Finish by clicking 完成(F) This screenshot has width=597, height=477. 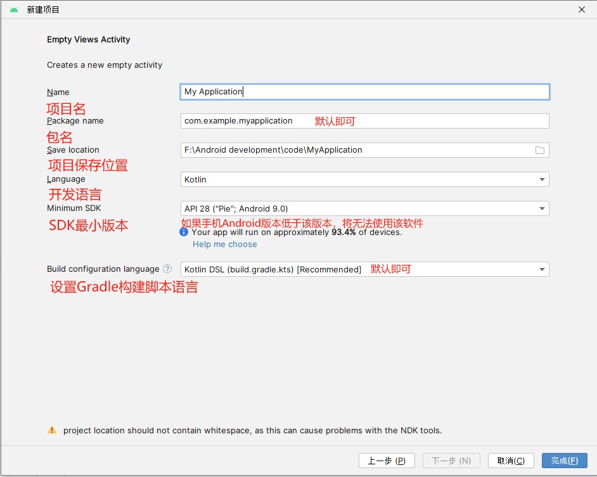pos(564,461)
